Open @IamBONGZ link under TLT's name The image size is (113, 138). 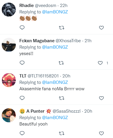55,82
